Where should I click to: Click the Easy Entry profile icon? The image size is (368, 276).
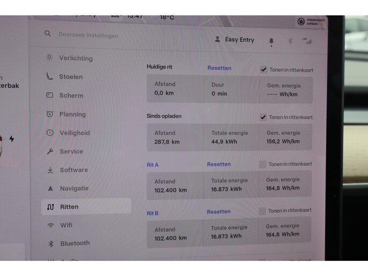218,39
